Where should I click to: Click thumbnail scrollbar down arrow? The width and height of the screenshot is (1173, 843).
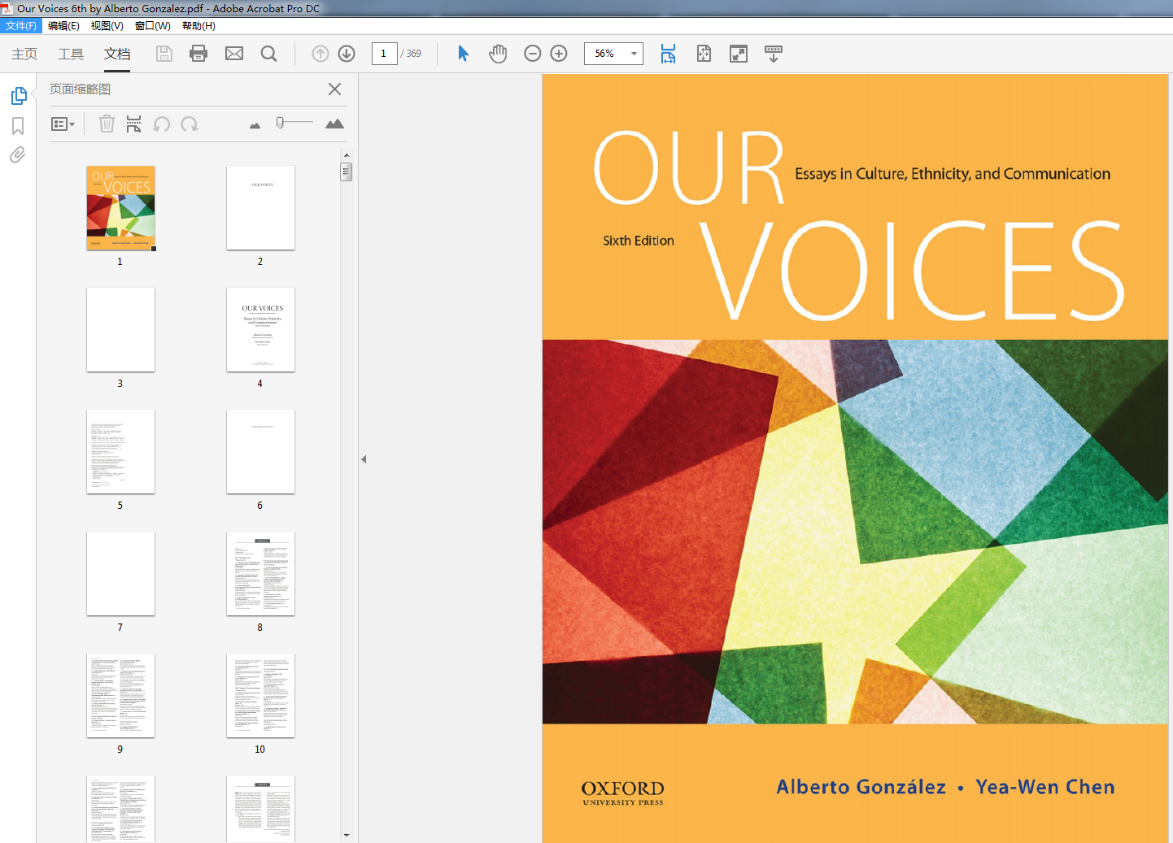[347, 835]
